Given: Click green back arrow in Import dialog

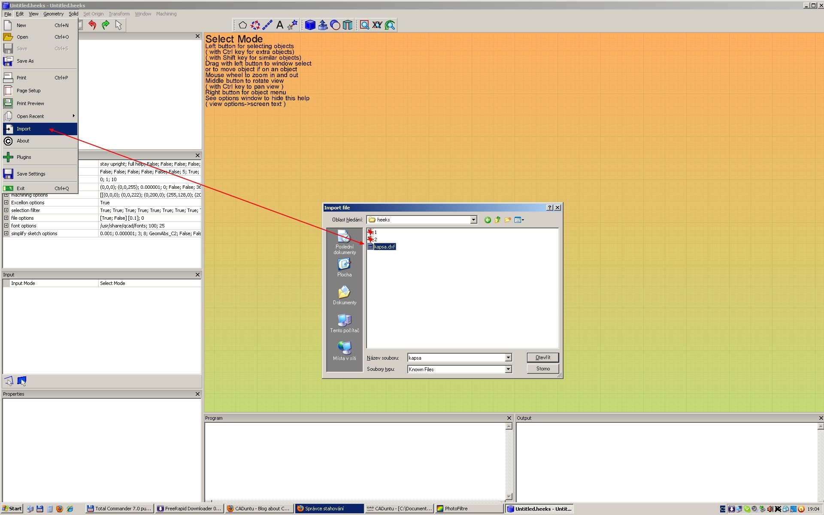Looking at the screenshot, I should [x=488, y=220].
